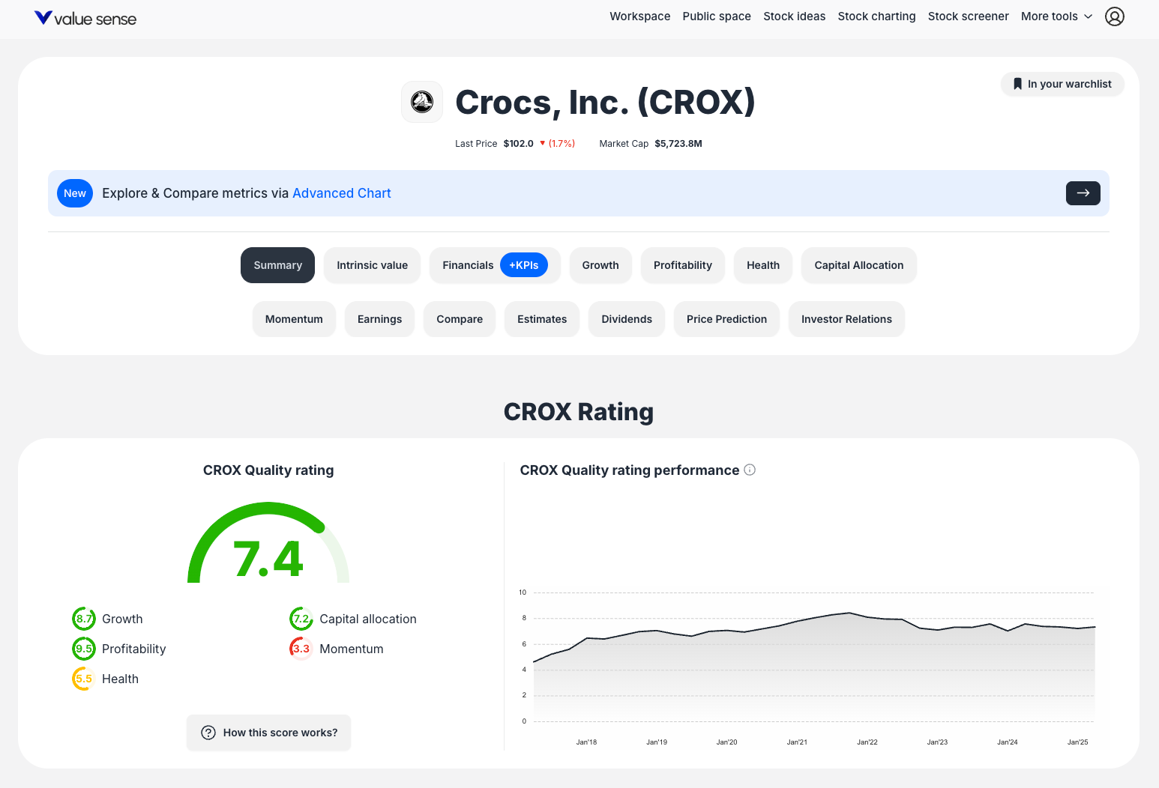Image resolution: width=1159 pixels, height=788 pixels.
Task: Select the Summary tab
Action: tap(277, 265)
